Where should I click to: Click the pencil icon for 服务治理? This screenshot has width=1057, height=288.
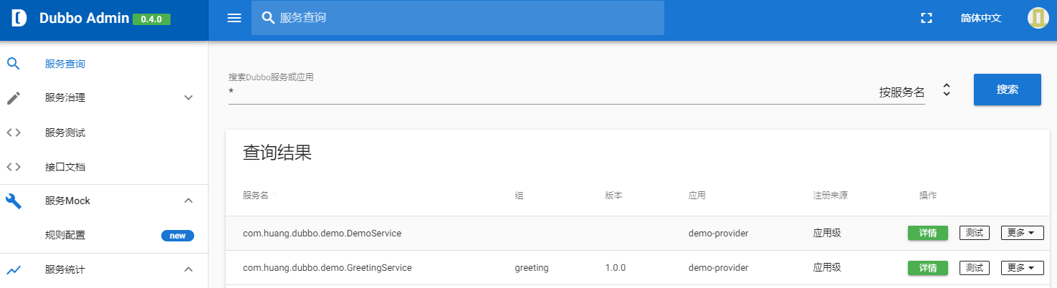coord(14,98)
